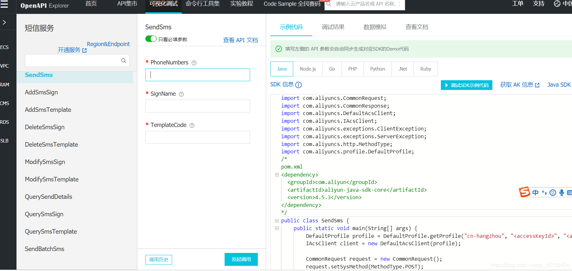This screenshot has height=271, width=572.
Task: Select Java language tab
Action: pyautogui.click(x=282, y=69)
